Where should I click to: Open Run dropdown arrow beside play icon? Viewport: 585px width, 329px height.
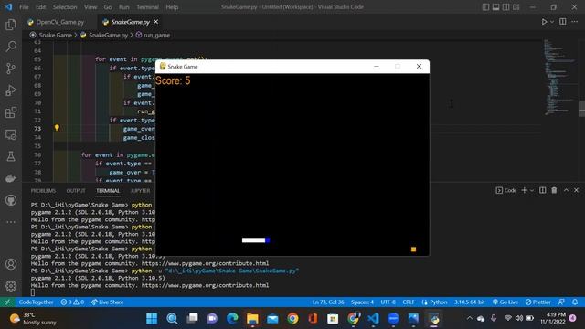(552, 22)
